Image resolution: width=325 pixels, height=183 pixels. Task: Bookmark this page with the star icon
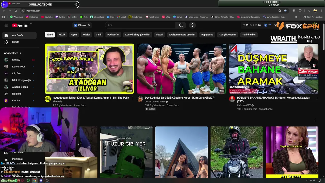tap(285, 11)
